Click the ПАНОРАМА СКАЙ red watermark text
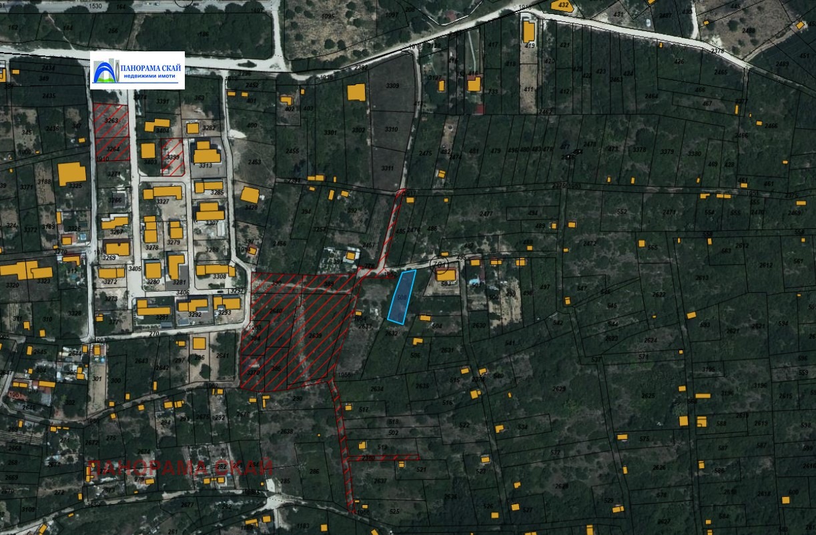The height and width of the screenshot is (535, 816). [x=180, y=468]
